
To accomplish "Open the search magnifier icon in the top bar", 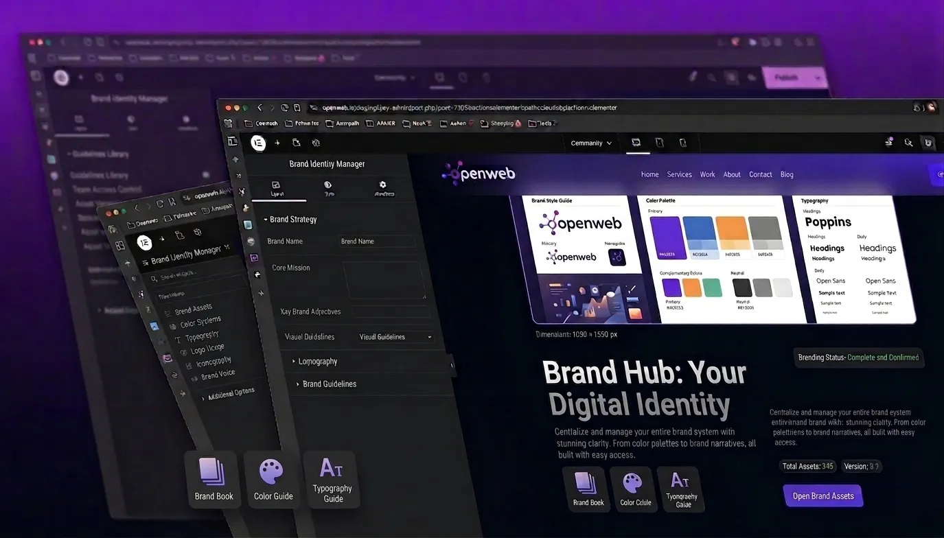I will [908, 143].
